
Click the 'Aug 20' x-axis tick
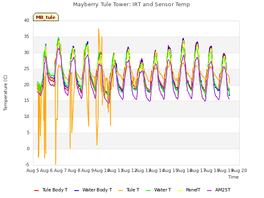[239, 170]
